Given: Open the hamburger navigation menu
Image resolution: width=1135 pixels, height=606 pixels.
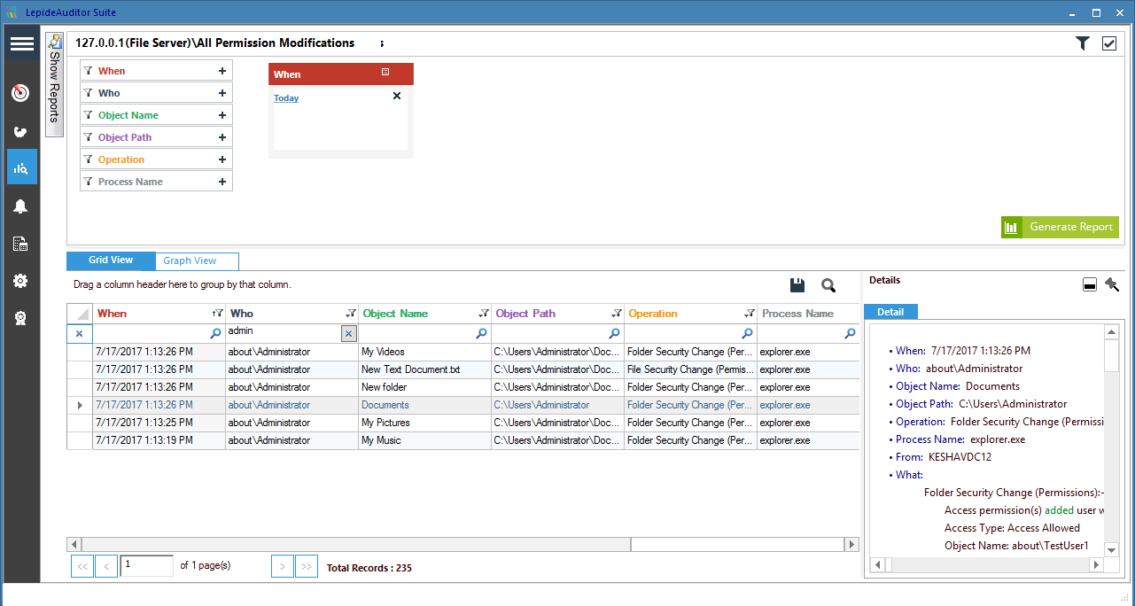Looking at the screenshot, I should tap(21, 43).
